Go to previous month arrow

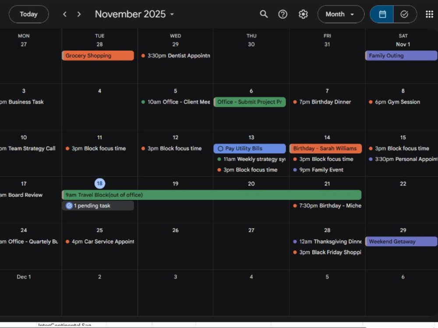[65, 14]
